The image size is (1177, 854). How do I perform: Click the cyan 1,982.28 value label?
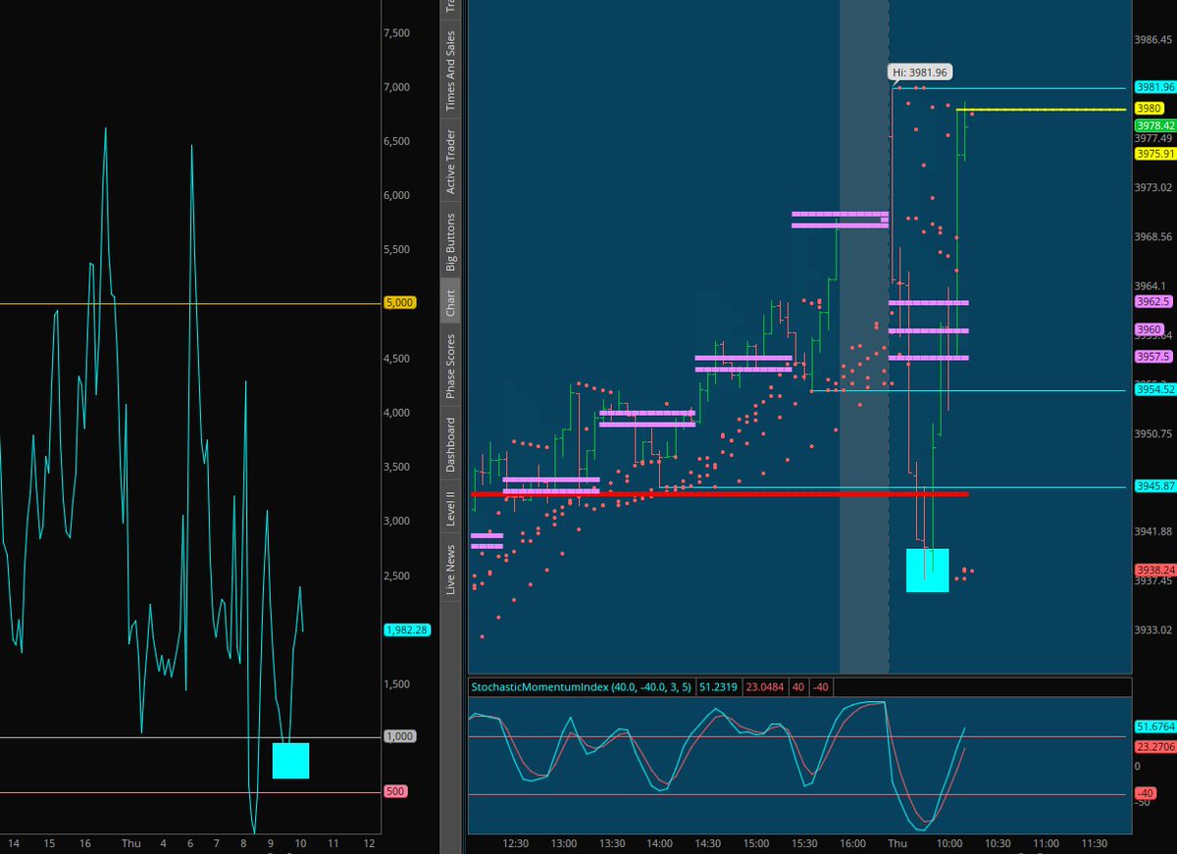[408, 630]
